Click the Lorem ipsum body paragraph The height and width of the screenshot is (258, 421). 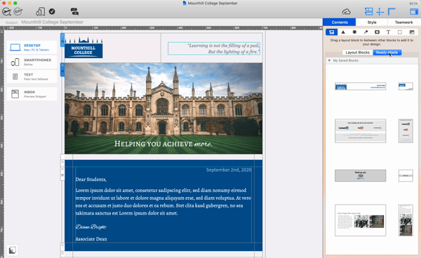pyautogui.click(x=163, y=202)
